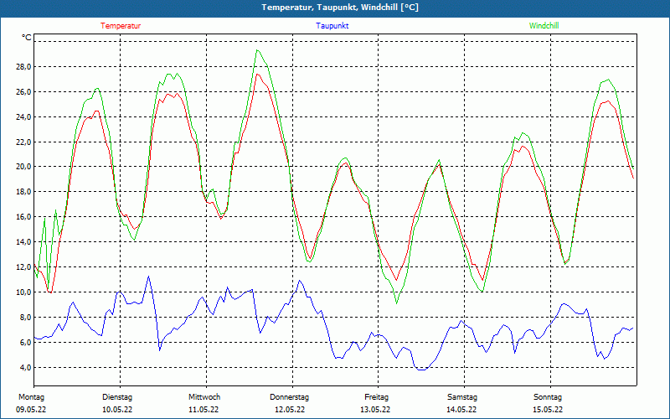
Task: Click the 28,0 value on the y-axis
Action: coord(23,66)
